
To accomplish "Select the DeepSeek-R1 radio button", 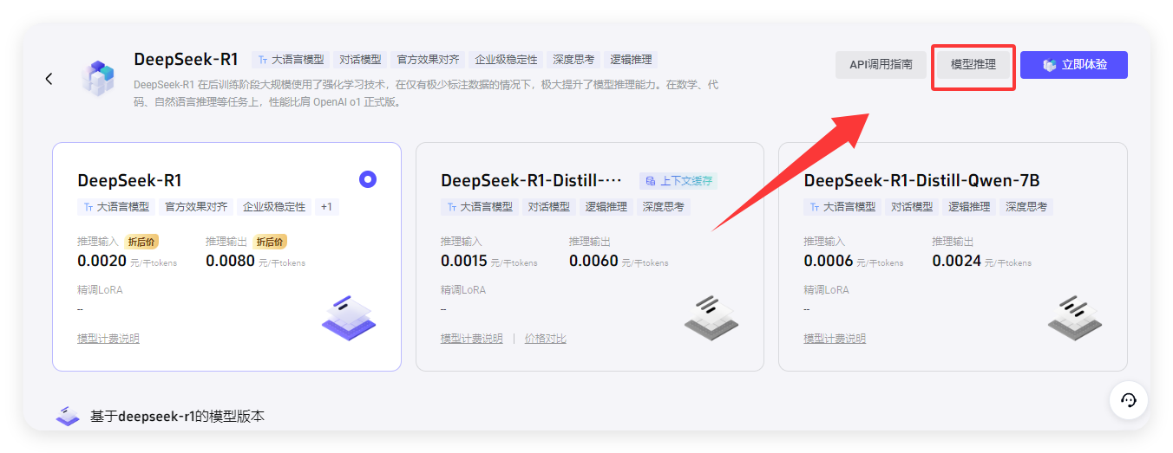I will (368, 179).
